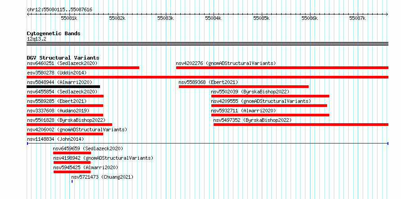Screen dimensions: 401x199
Task: Click the ruler's right arrowhead
Action: pyautogui.click(x=387, y=14)
